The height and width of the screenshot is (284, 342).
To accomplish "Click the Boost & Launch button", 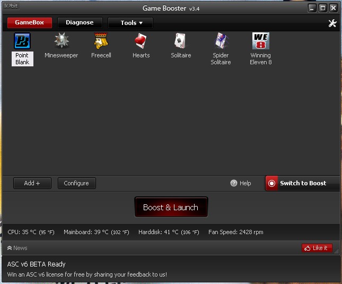I will coord(171,207).
